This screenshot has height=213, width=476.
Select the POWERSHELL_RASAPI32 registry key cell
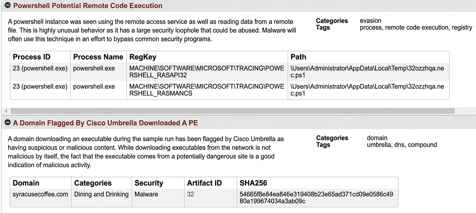point(207,72)
